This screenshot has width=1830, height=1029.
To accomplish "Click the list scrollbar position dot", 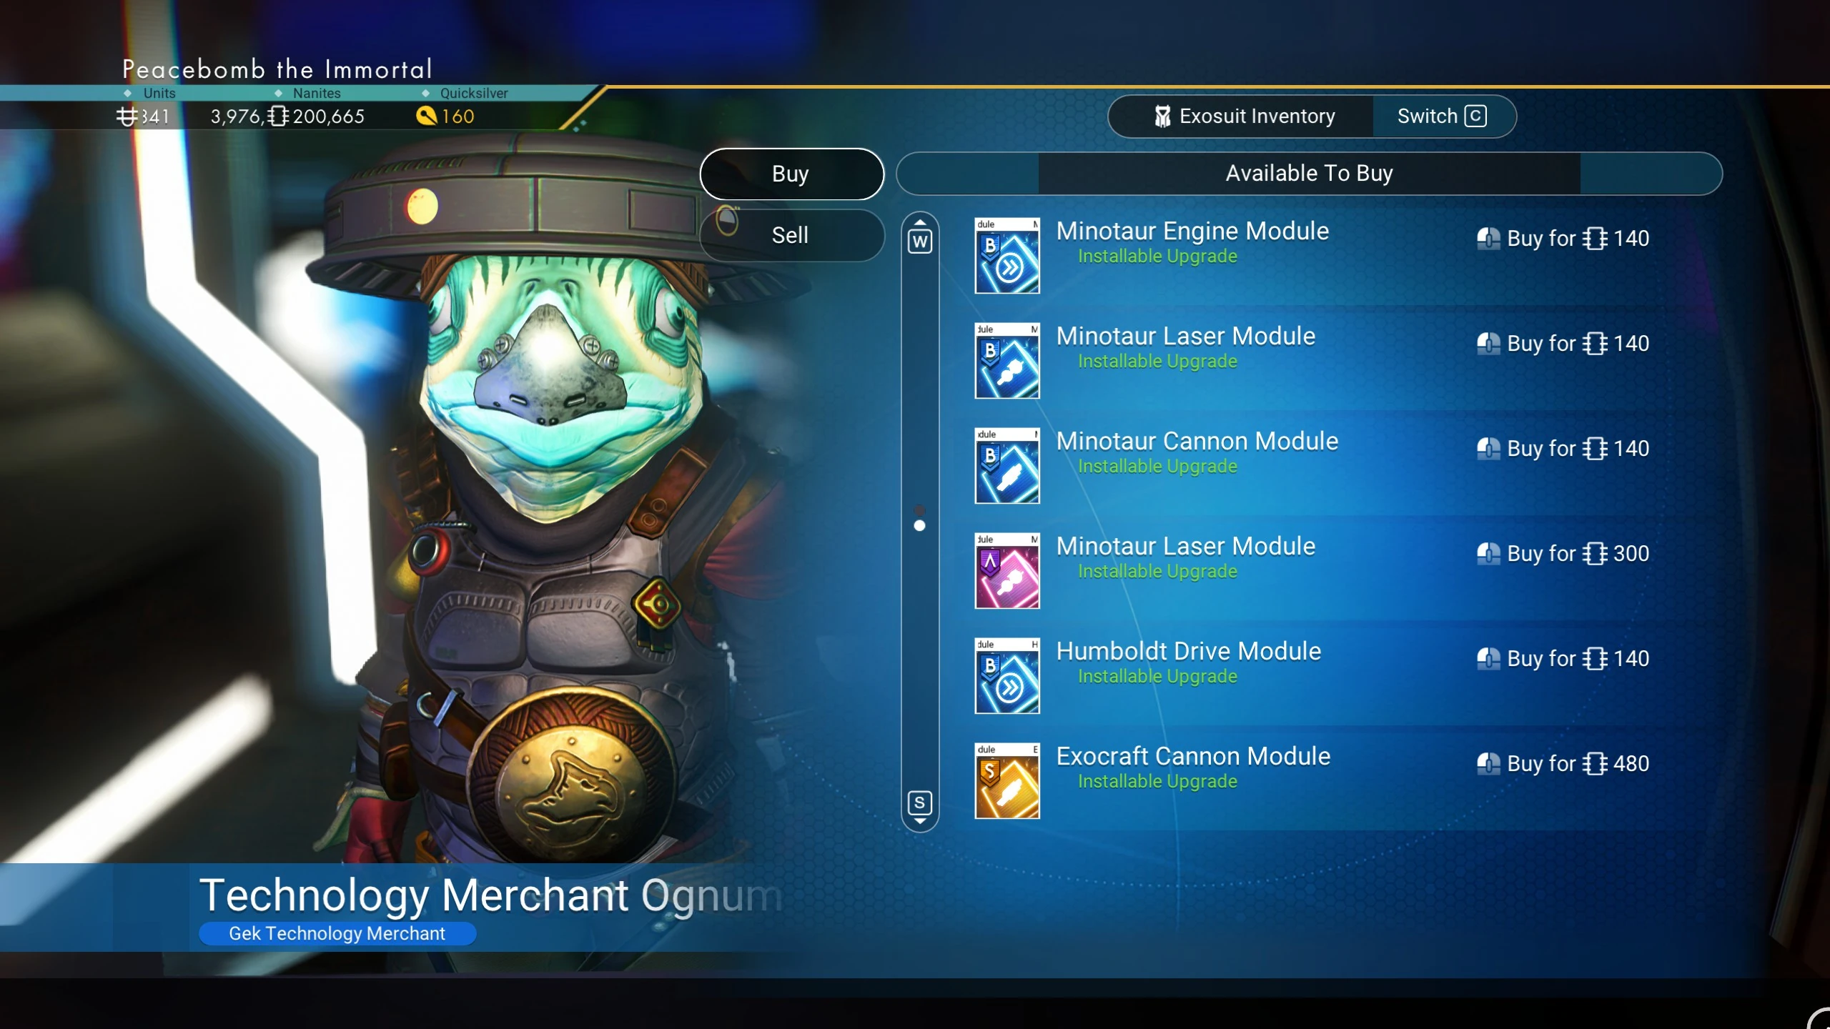I will 920,526.
